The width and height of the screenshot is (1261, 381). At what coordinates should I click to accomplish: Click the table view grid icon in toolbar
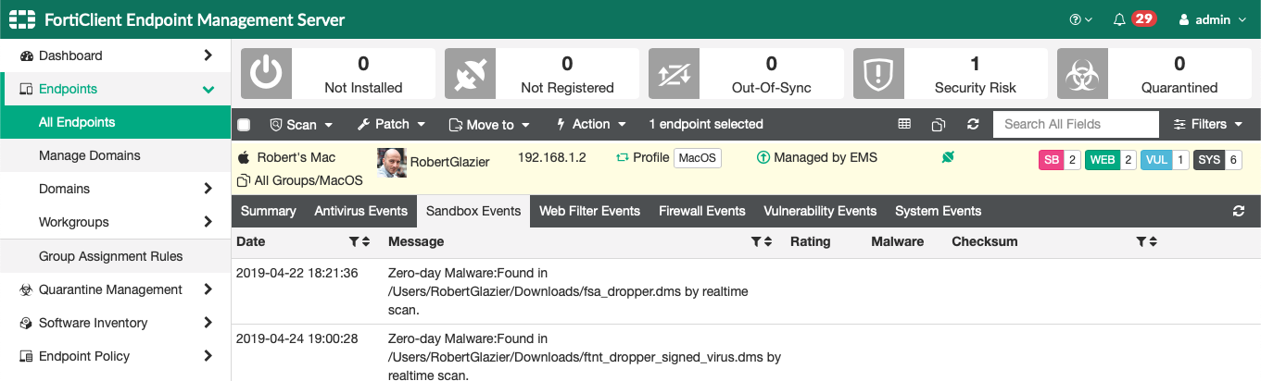point(905,124)
